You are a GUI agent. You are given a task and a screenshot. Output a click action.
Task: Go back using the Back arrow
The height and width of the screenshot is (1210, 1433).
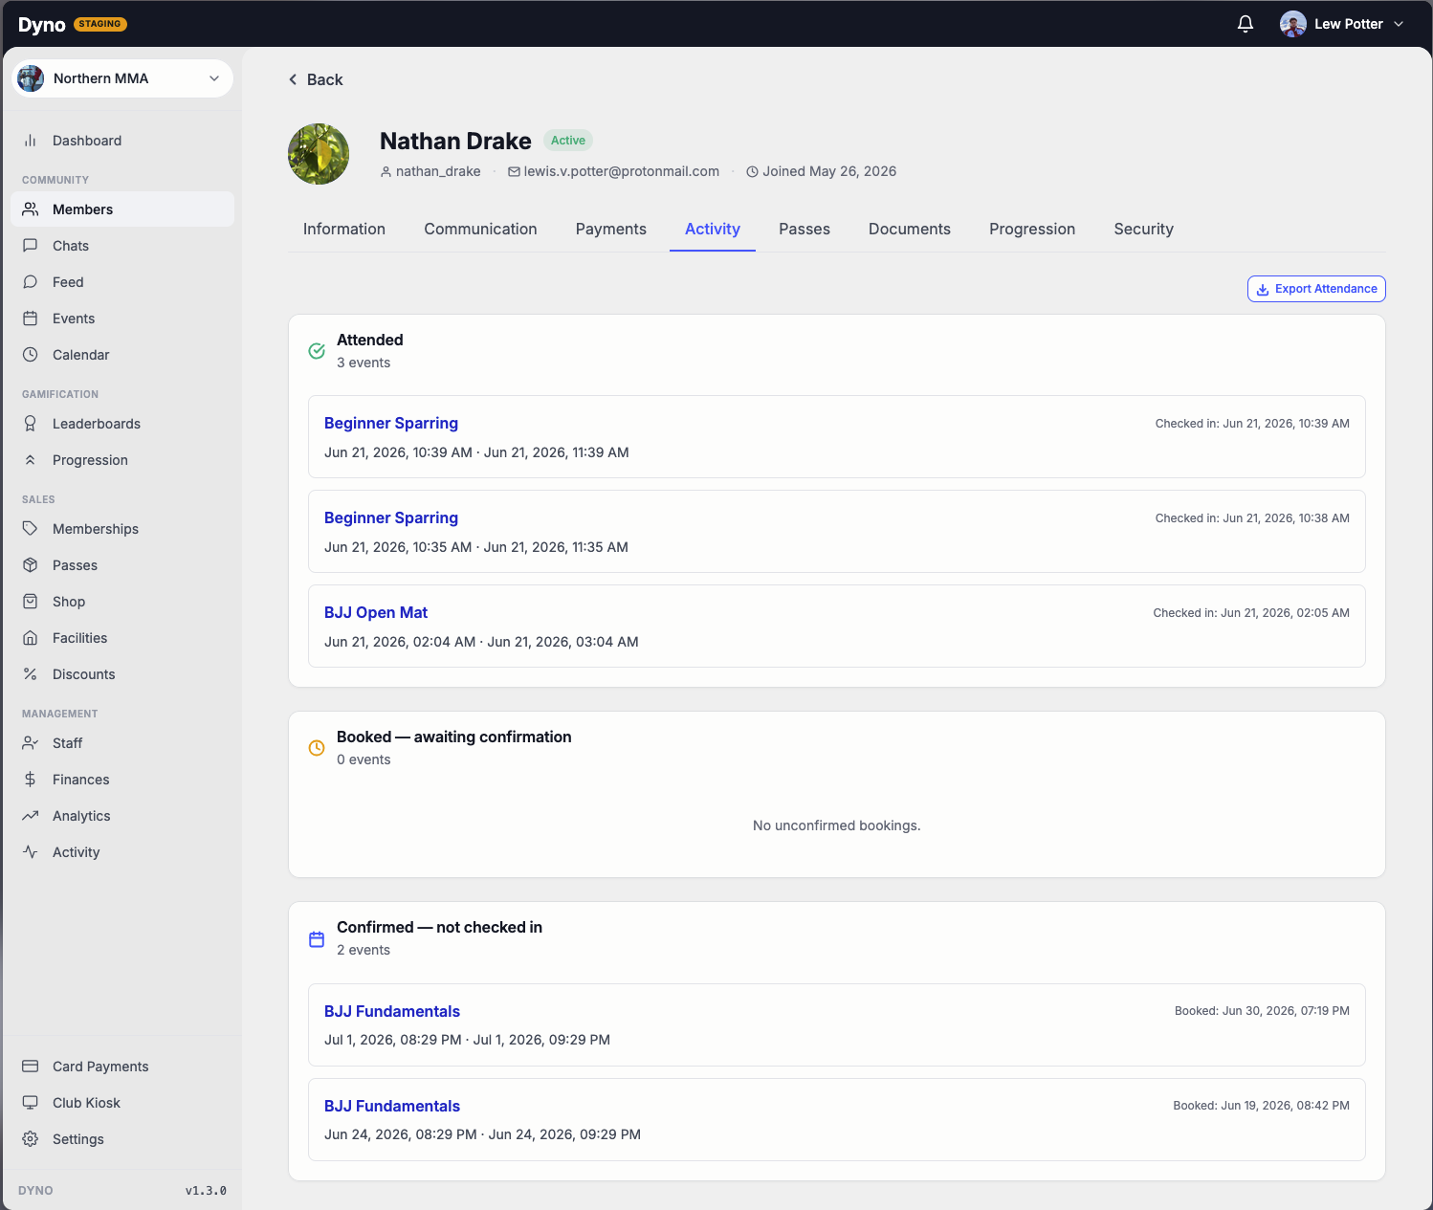[316, 79]
